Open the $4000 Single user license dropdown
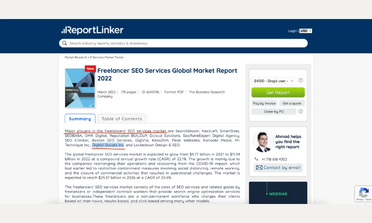 [273, 81]
